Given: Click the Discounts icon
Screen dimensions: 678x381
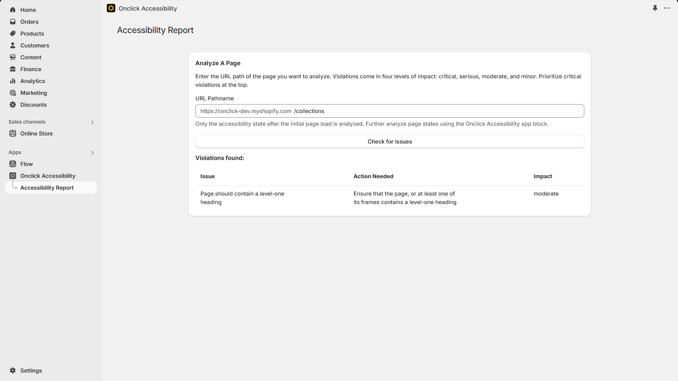Looking at the screenshot, I should pyautogui.click(x=12, y=105).
